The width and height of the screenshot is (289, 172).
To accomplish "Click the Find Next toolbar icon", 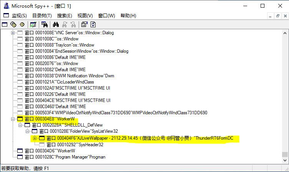I will click(x=64, y=24).
